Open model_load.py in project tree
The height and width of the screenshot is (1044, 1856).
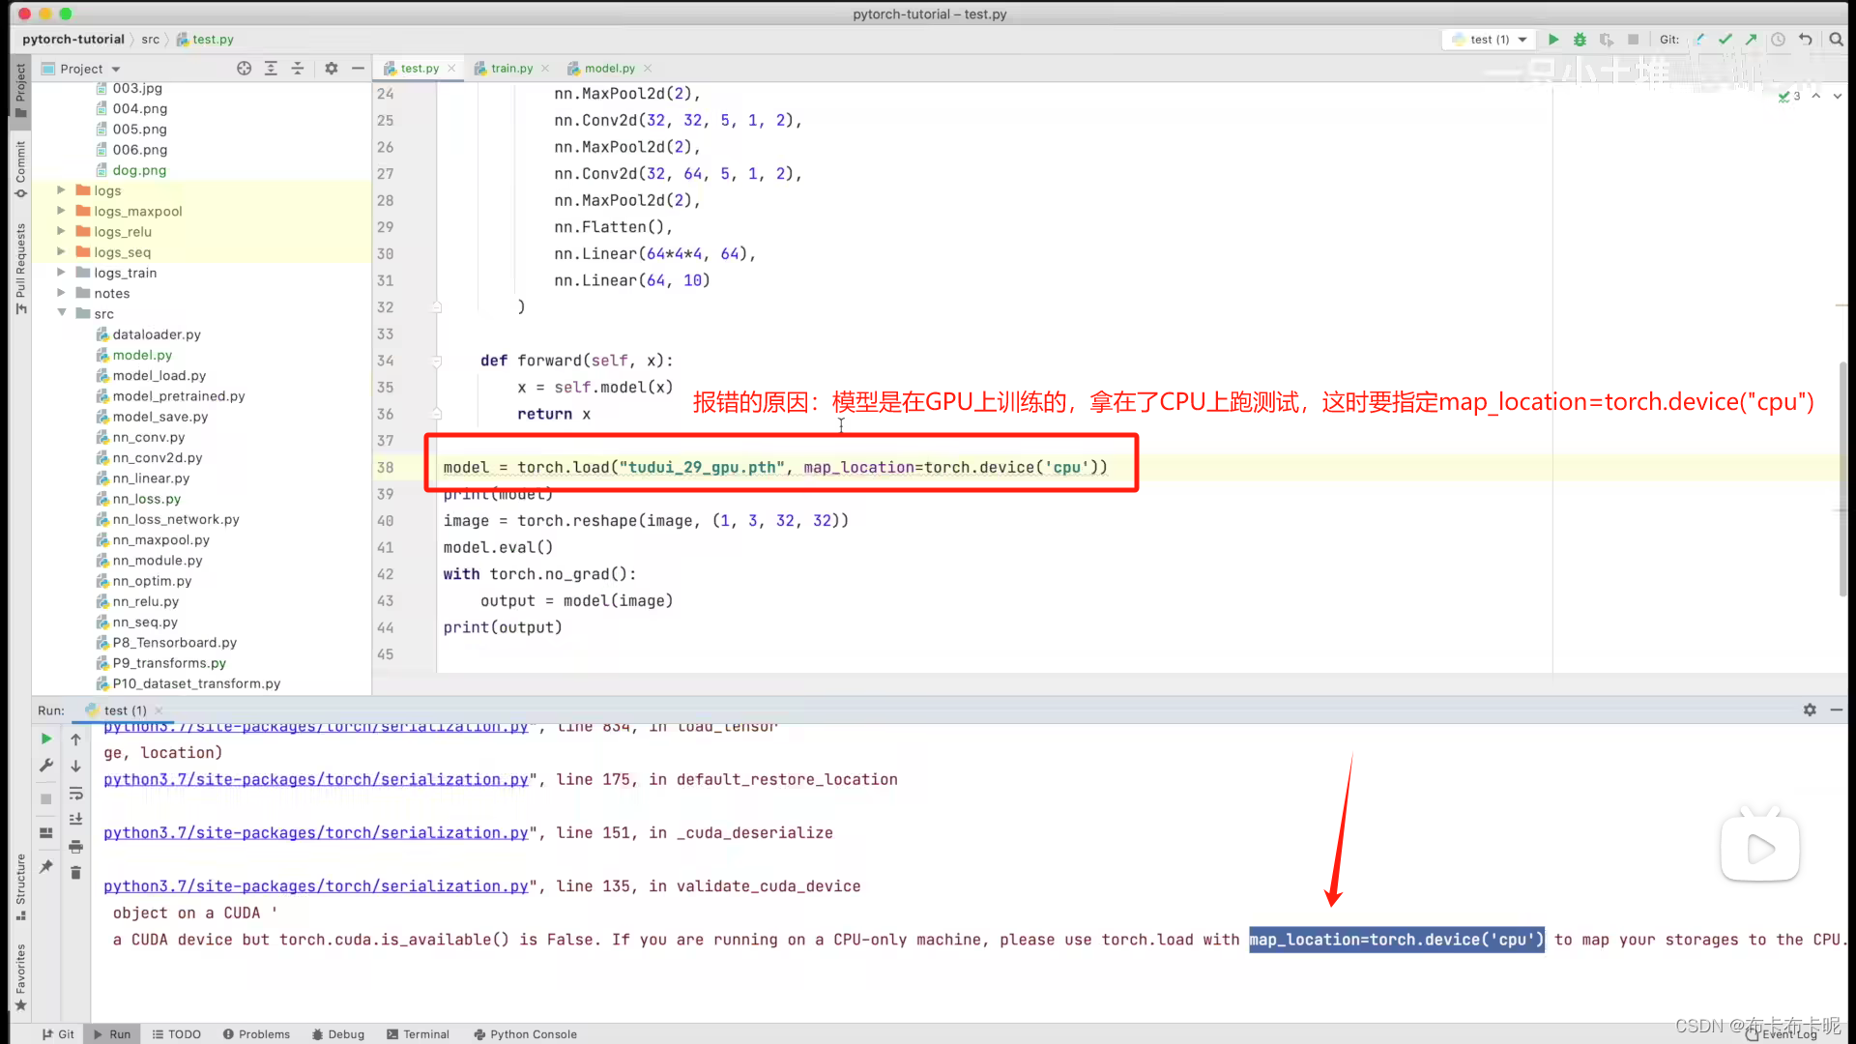point(159,375)
